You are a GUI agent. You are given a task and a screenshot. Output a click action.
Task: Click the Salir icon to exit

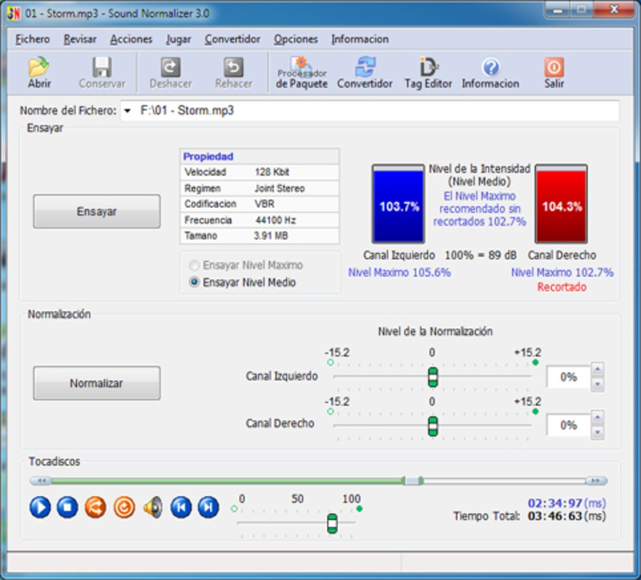point(553,72)
